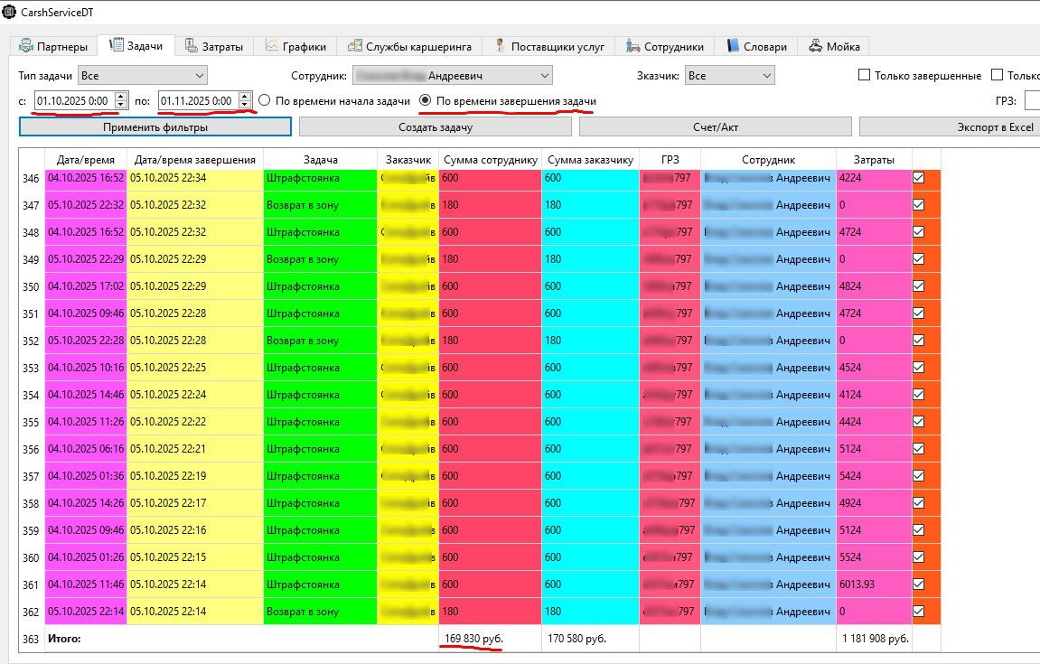Click the Сотрудник column header
The width and height of the screenshot is (1040, 664).
768,159
